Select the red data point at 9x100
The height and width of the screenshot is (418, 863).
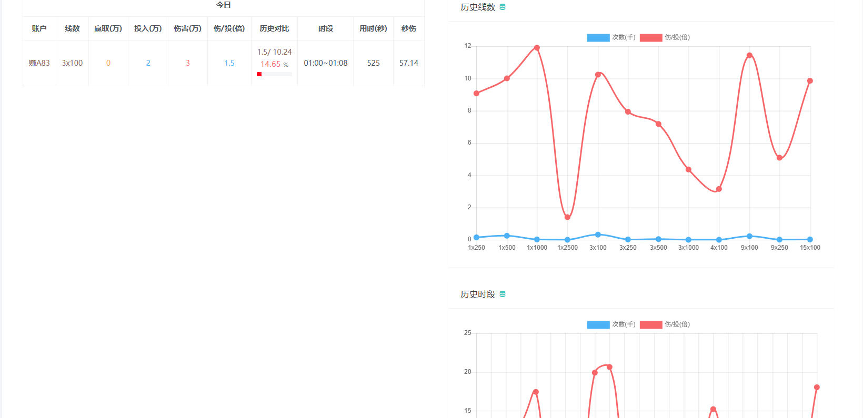[x=749, y=55]
